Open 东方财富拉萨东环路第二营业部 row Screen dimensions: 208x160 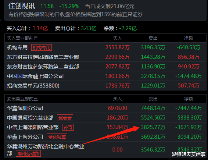105,67
